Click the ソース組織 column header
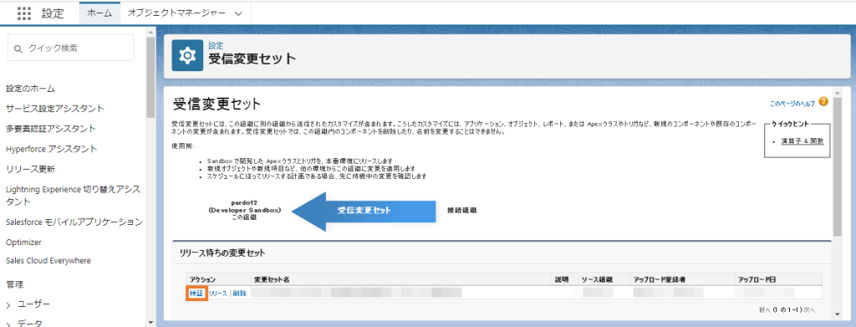856x327 pixels. click(596, 279)
